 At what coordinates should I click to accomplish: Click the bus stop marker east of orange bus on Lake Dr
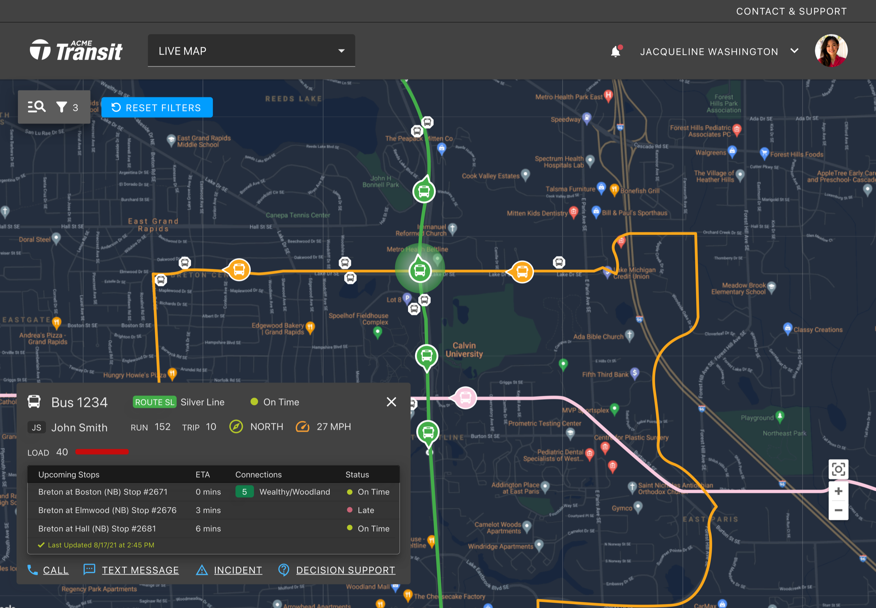pyautogui.click(x=559, y=262)
